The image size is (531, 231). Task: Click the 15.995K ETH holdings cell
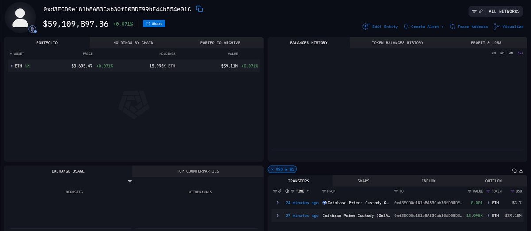(162, 66)
